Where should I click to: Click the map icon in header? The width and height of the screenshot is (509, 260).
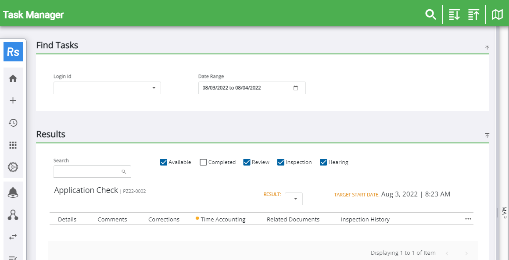point(497,14)
